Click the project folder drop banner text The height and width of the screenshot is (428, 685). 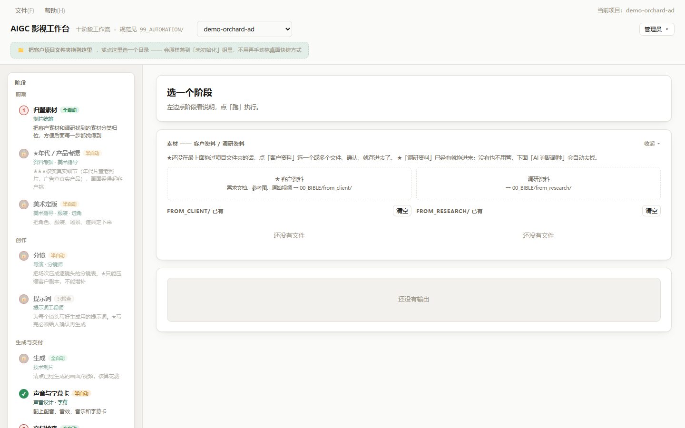pos(165,50)
